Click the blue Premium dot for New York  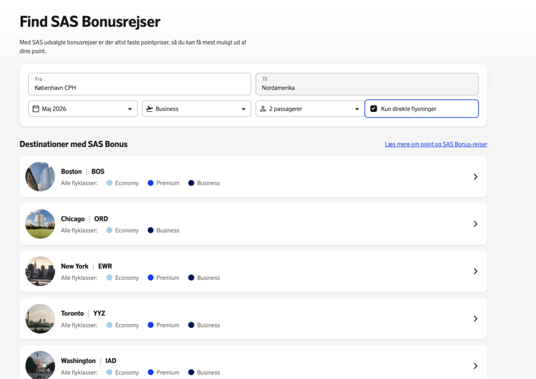tap(151, 278)
